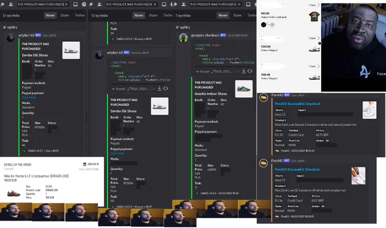Click the webcam video of the man in the hoodie
The width and height of the screenshot is (386, 228).
coord(354,48)
